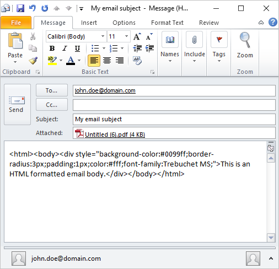Click the Include paperclip attachment icon
279x269 pixels.
click(x=194, y=39)
